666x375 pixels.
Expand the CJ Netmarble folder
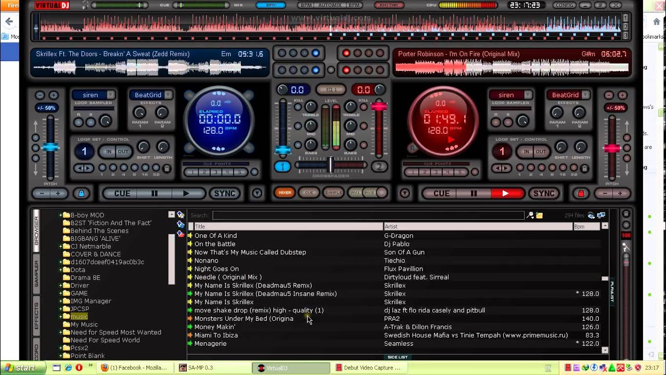coord(61,246)
